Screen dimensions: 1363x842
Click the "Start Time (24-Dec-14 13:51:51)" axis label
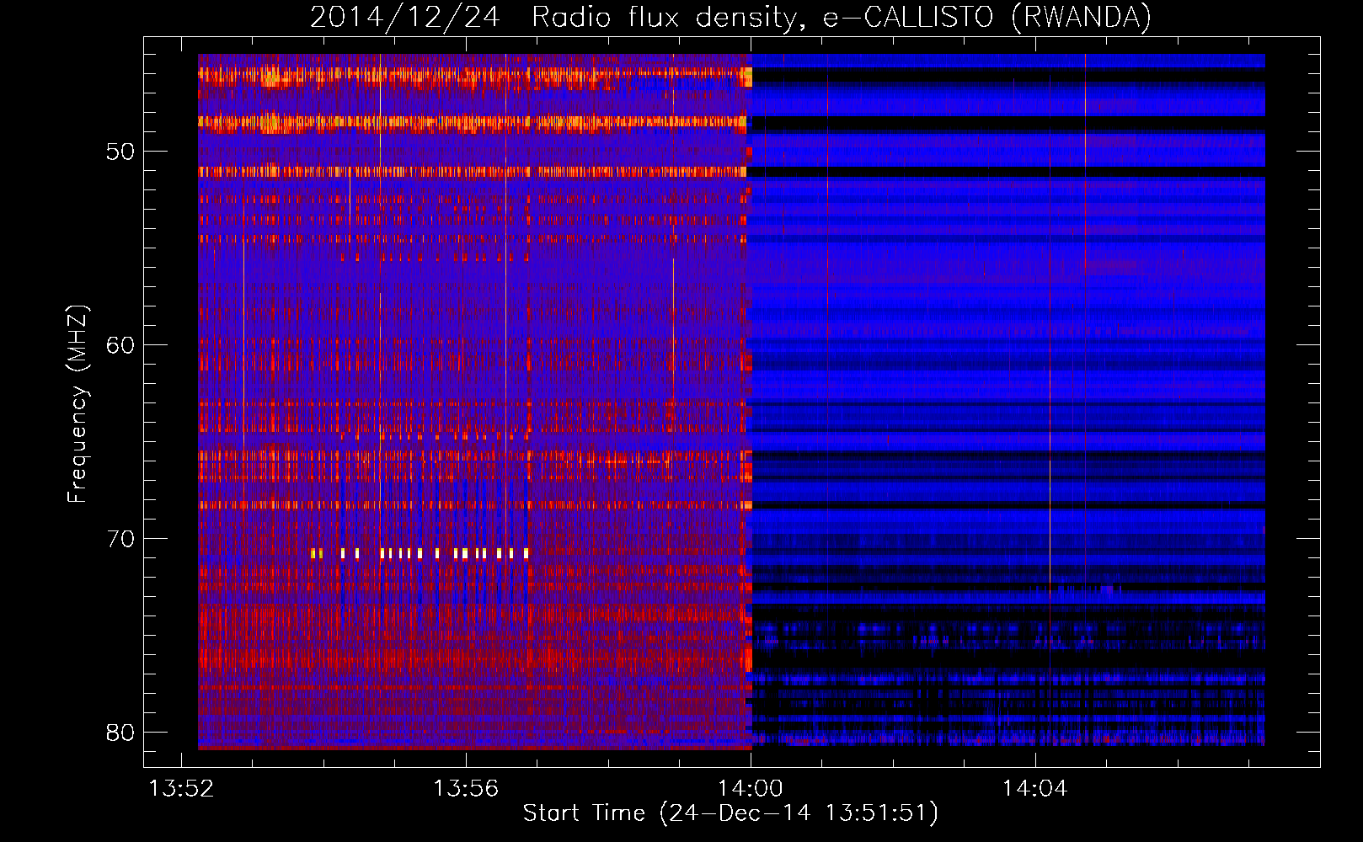(x=730, y=813)
